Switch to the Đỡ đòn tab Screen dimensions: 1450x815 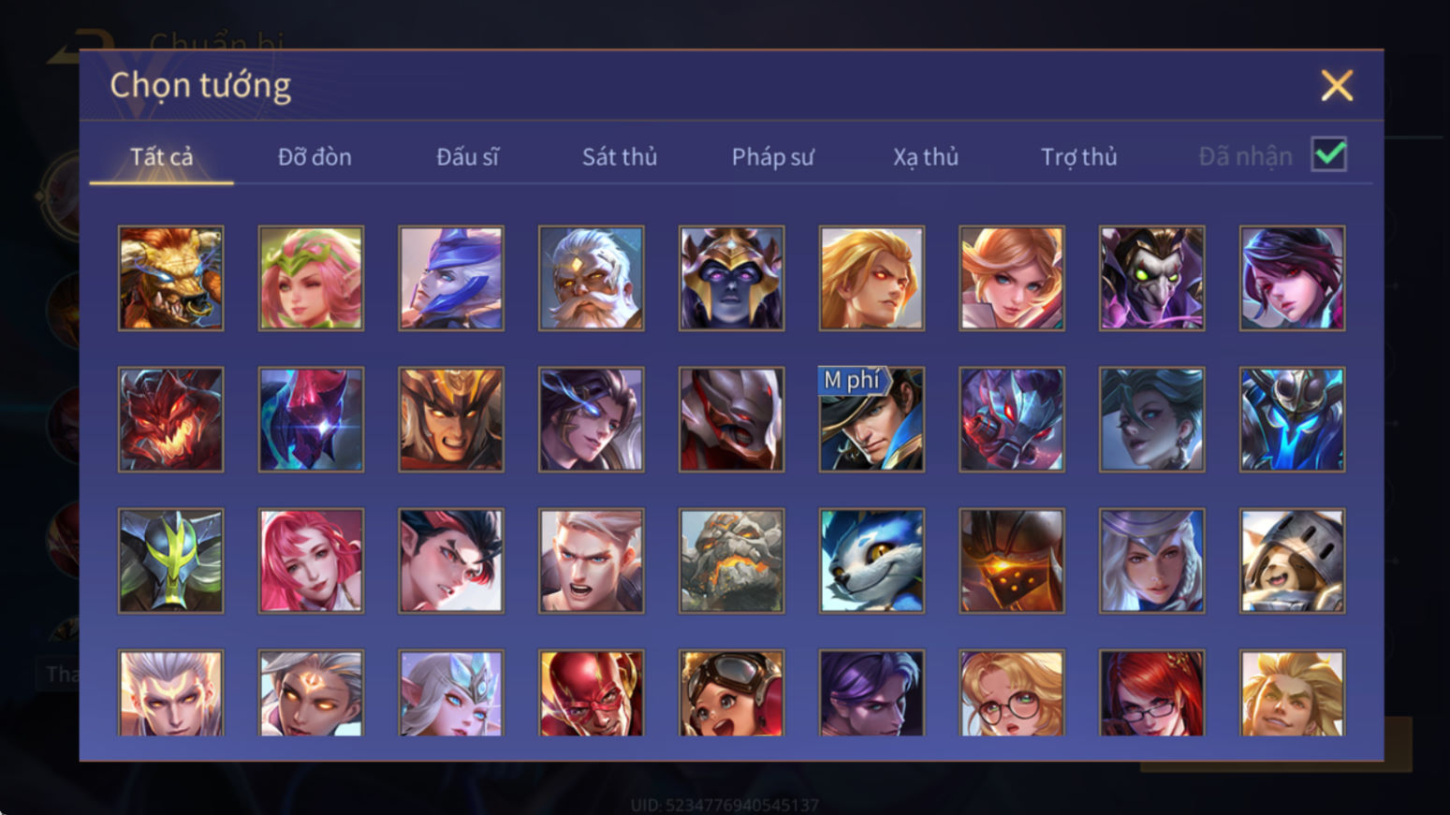(315, 156)
